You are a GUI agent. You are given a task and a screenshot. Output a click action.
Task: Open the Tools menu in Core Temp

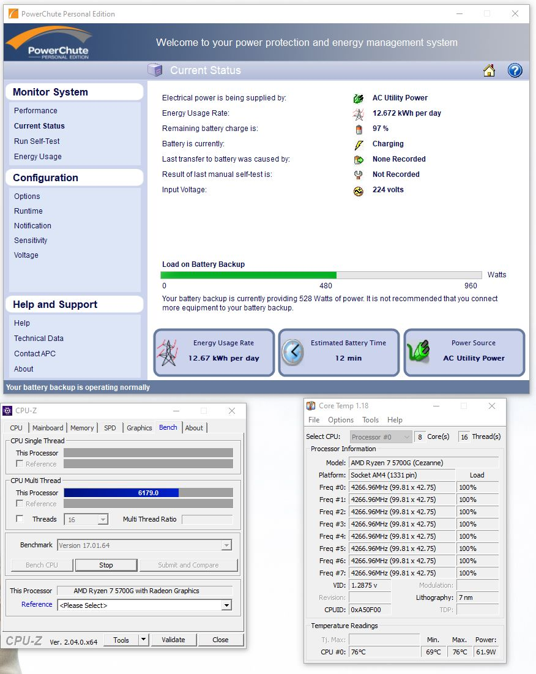[370, 420]
